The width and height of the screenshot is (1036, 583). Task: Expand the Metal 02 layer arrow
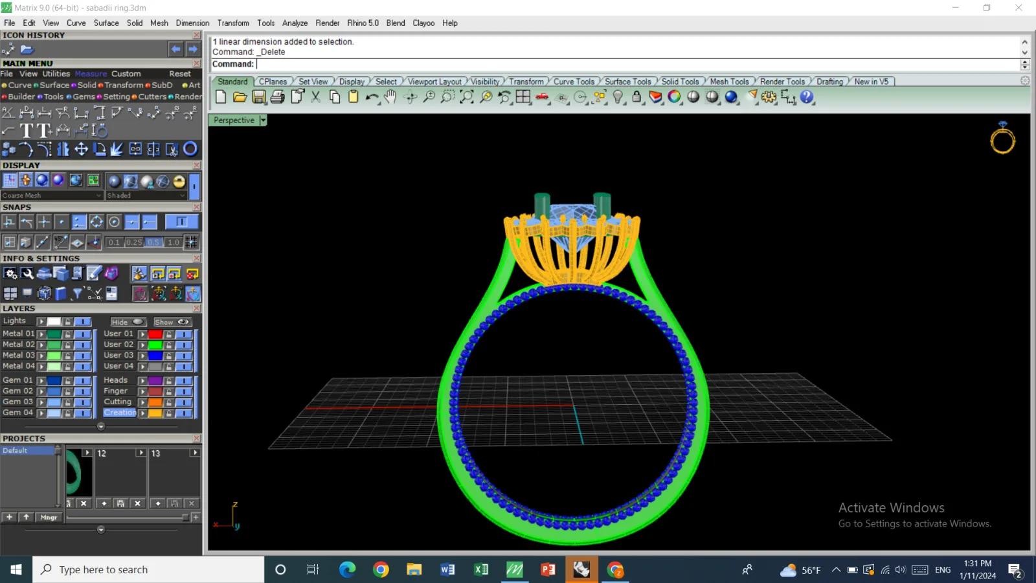[x=41, y=345]
